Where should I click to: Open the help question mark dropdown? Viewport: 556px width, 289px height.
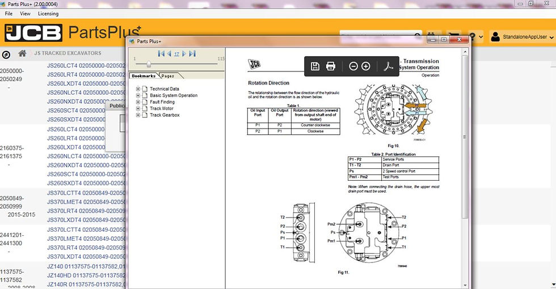tap(476, 36)
